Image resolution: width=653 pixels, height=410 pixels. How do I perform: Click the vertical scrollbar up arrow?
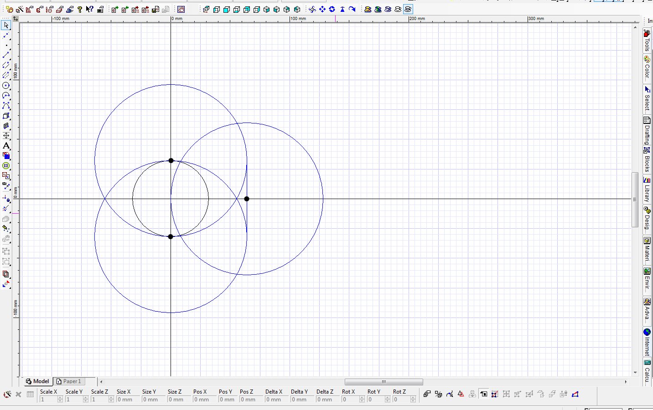635,27
